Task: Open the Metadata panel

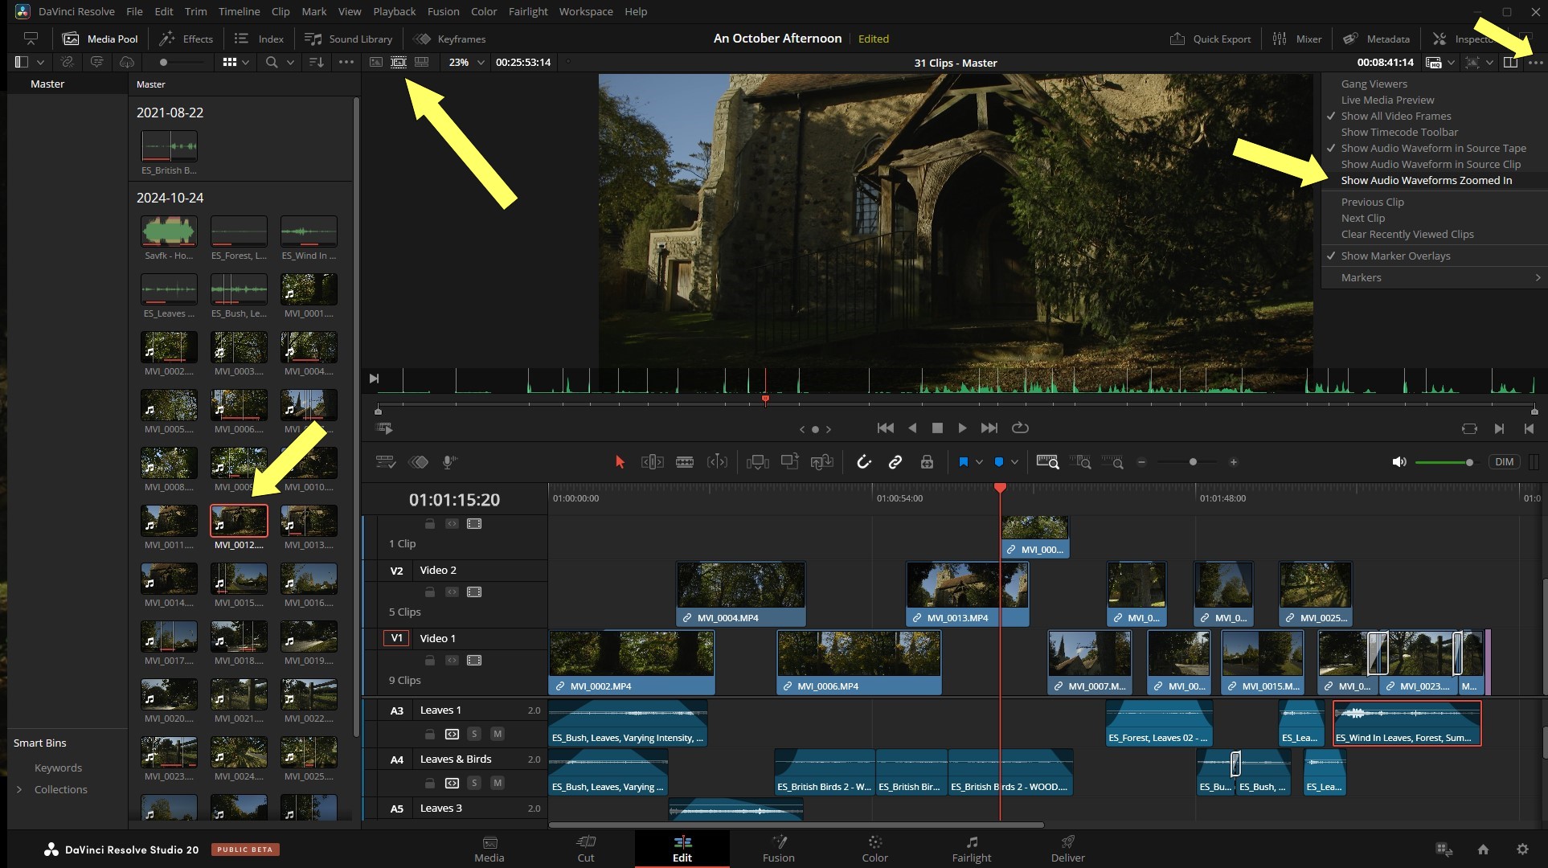Action: (x=1376, y=39)
